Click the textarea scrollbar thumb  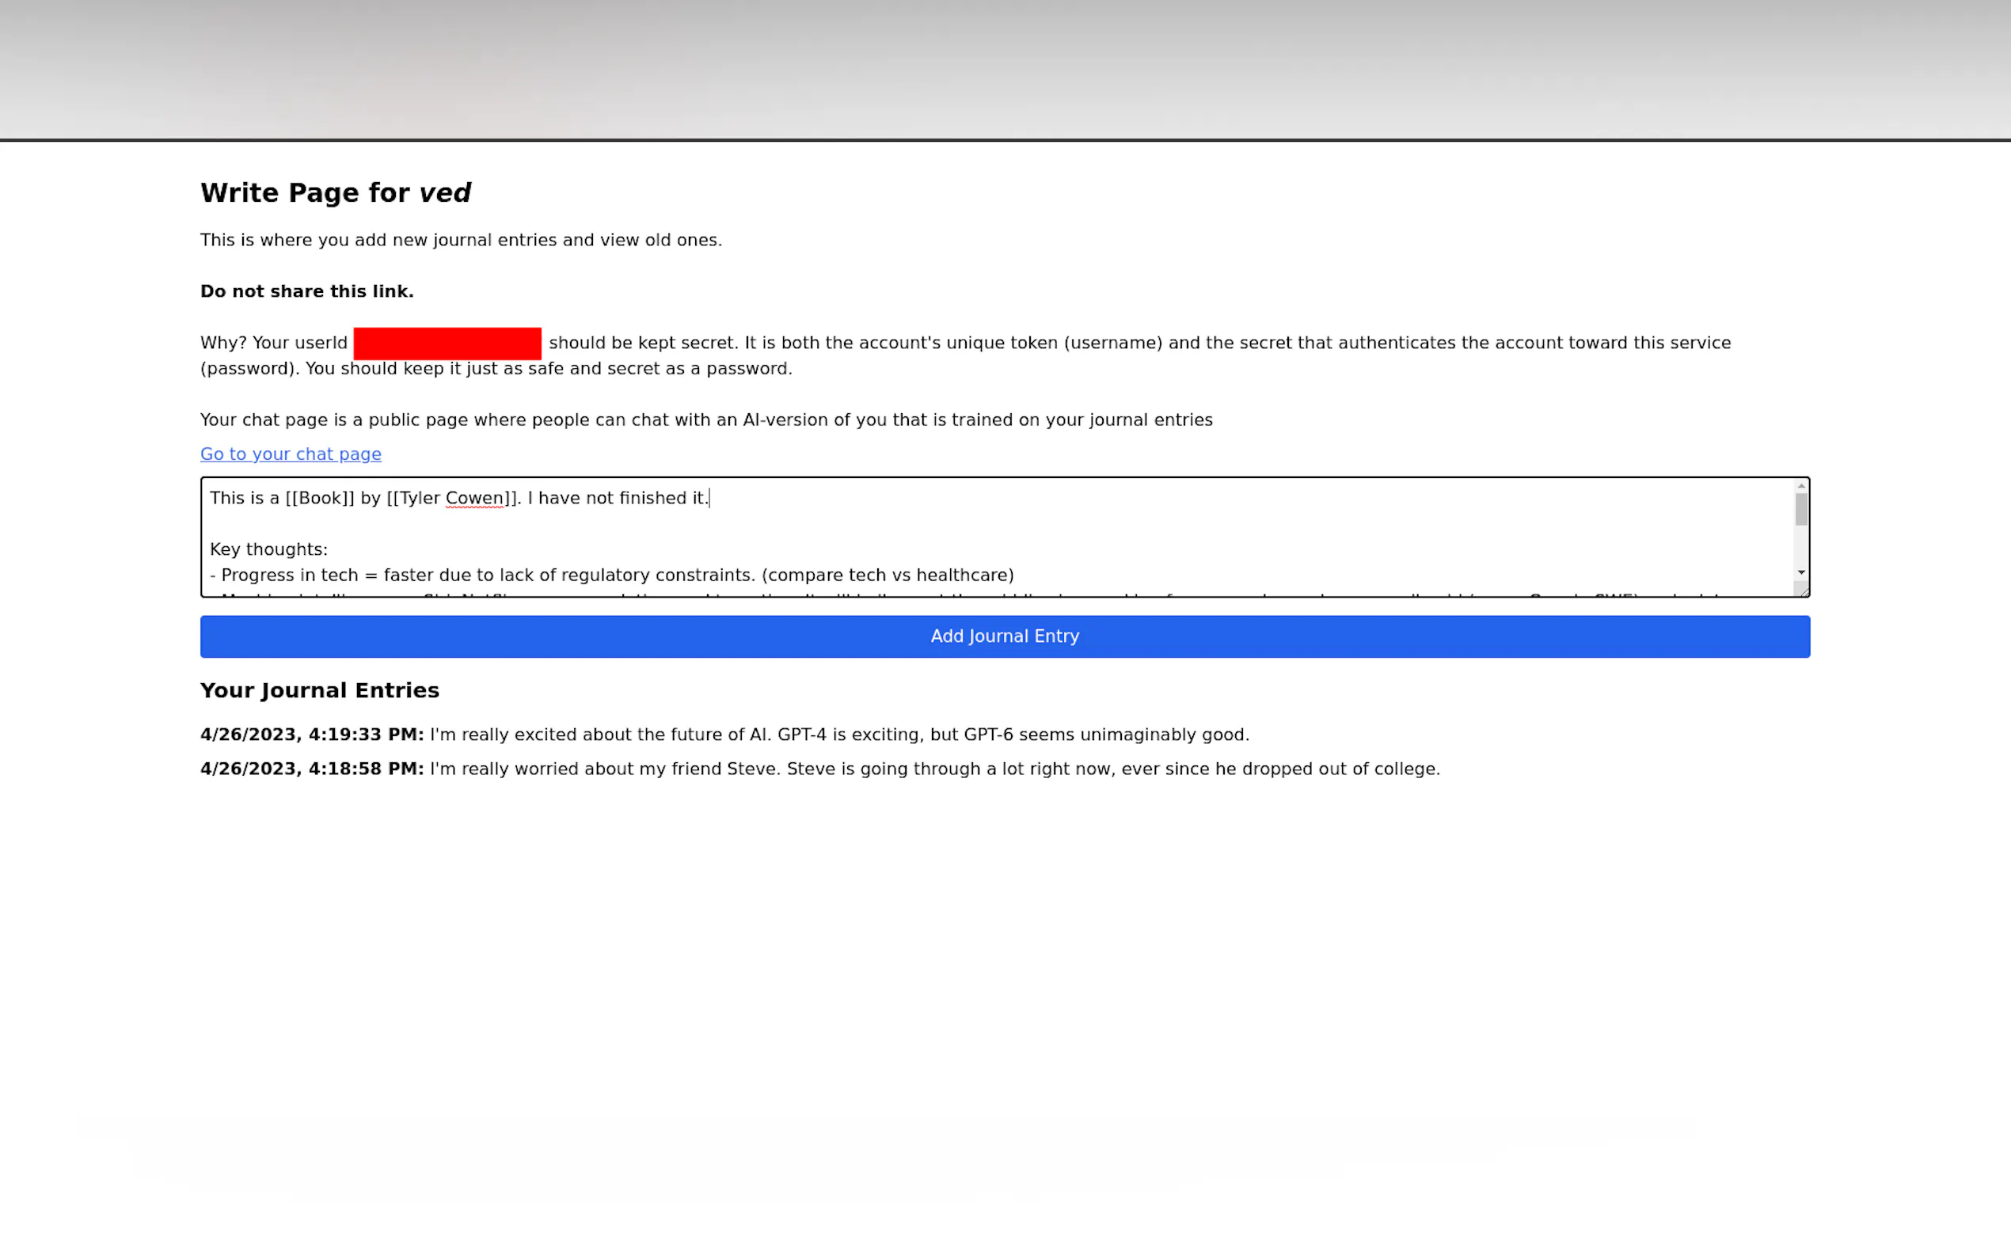click(1800, 510)
